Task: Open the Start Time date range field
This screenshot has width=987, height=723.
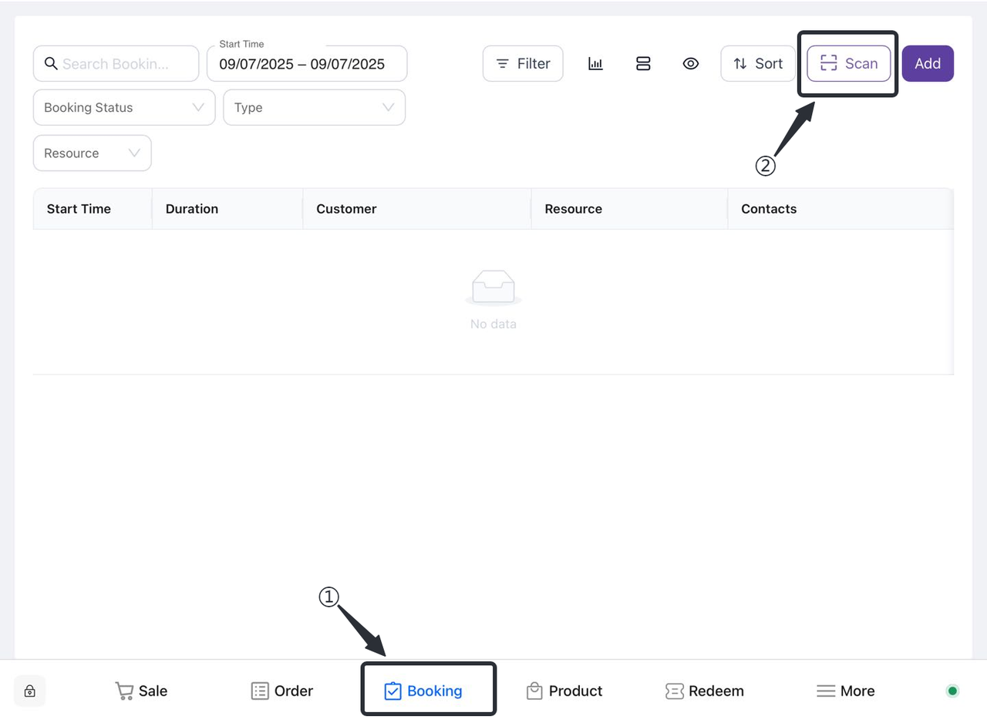Action: pyautogui.click(x=306, y=64)
